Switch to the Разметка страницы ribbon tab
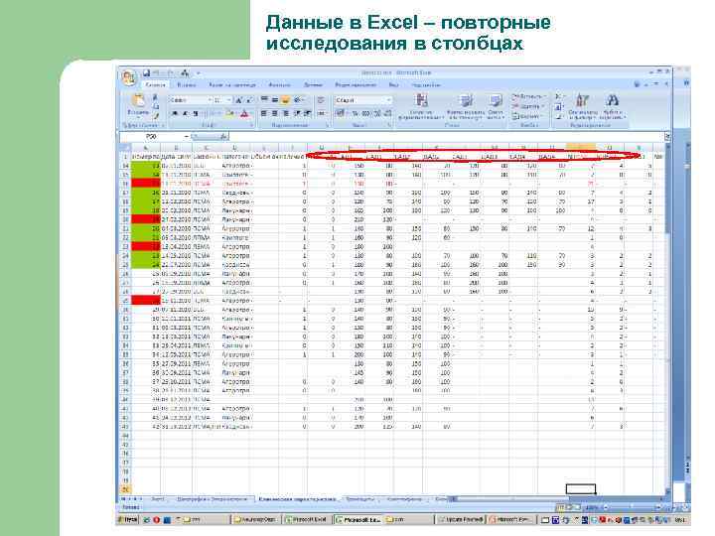The width and height of the screenshot is (715, 536). (232, 84)
